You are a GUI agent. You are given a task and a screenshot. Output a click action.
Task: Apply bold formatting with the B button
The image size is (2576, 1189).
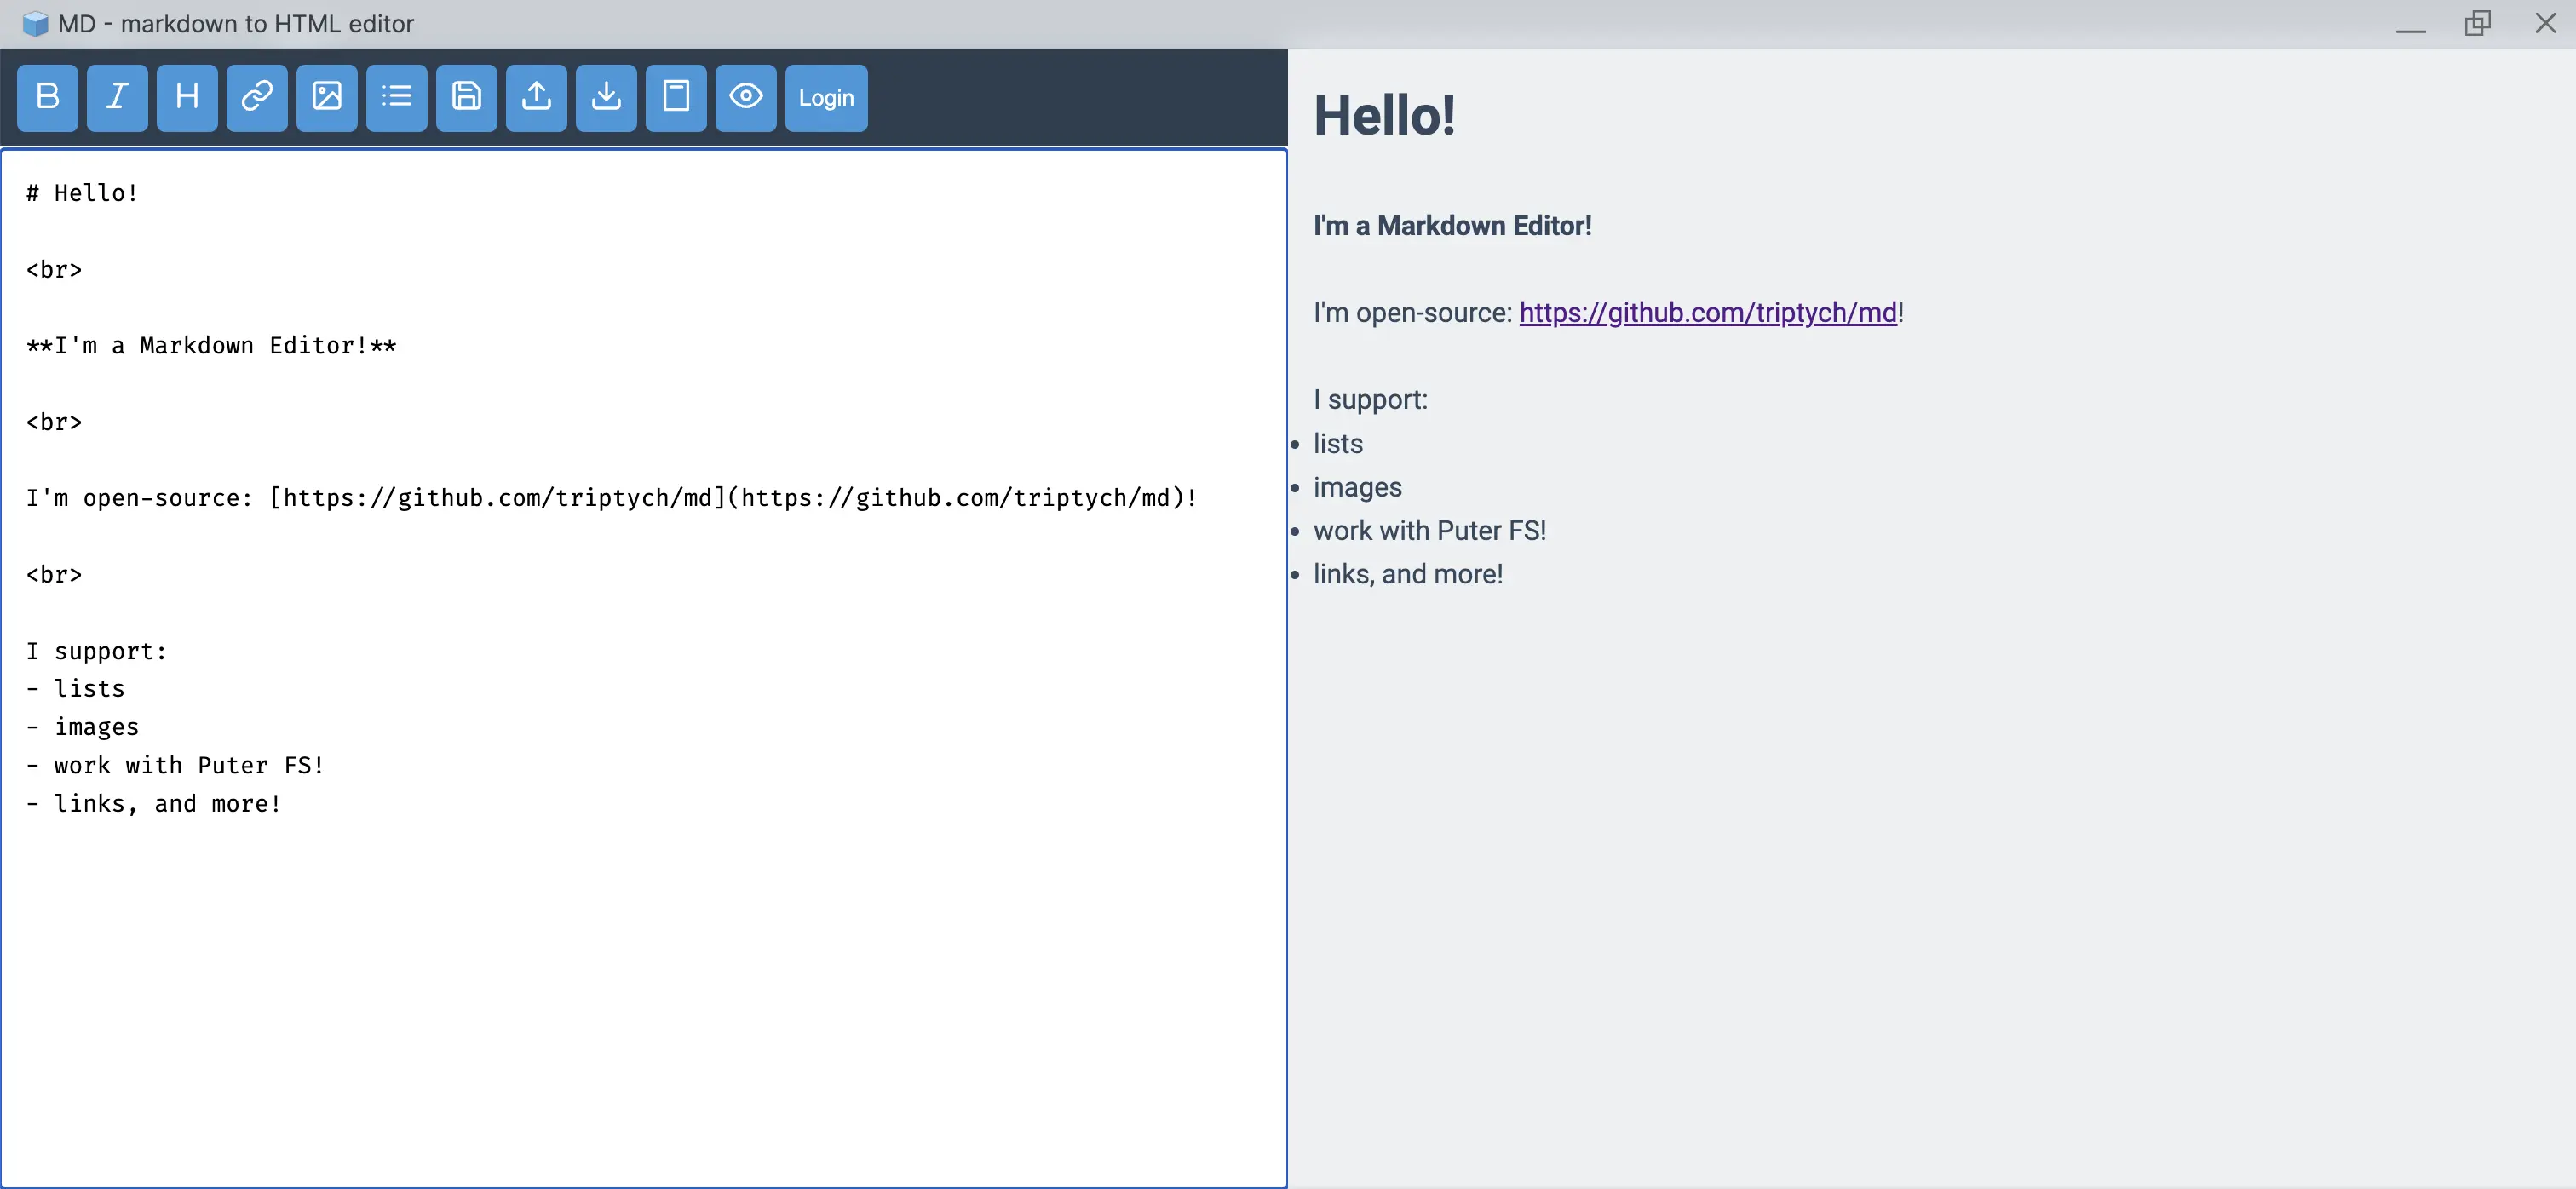47,97
